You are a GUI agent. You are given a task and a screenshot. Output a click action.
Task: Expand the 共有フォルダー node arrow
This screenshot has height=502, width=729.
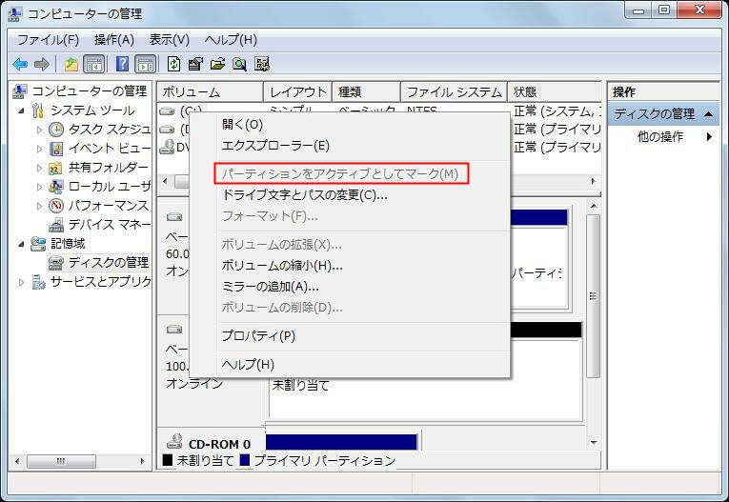coord(39,168)
